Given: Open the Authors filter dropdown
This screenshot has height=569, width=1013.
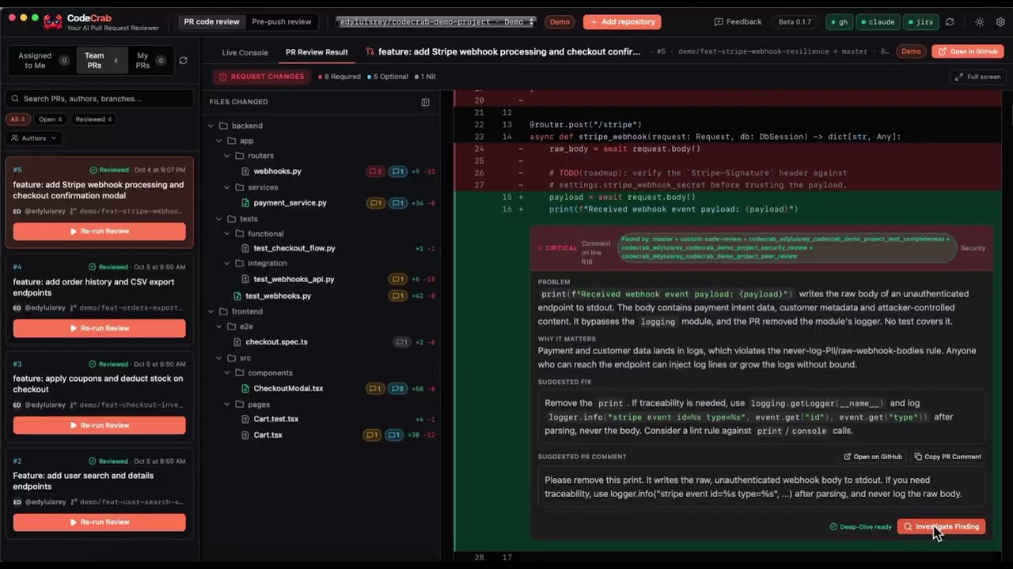Looking at the screenshot, I should point(34,138).
